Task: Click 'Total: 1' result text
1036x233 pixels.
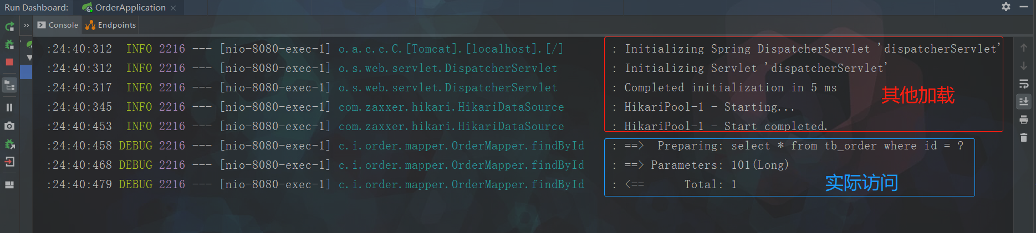Action: pos(711,184)
